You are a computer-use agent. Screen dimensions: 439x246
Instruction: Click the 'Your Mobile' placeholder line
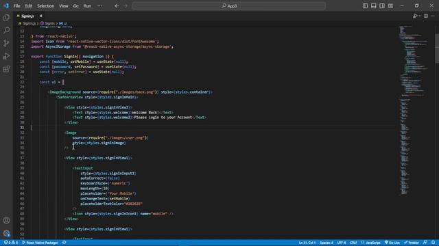tap(108, 193)
